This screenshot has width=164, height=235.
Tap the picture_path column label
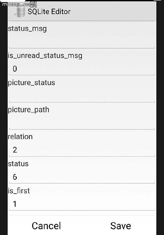pyautogui.click(x=28, y=110)
